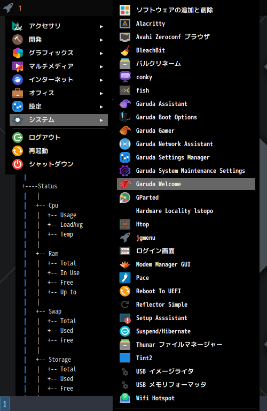The width and height of the screenshot is (267, 411).
Task: Open バルクリネーム via its icon
Action: pyautogui.click(x=125, y=64)
